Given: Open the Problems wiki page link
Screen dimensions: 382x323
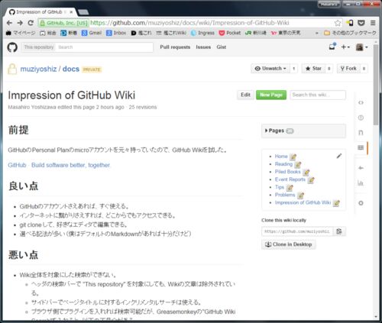Looking at the screenshot, I should point(285,195).
